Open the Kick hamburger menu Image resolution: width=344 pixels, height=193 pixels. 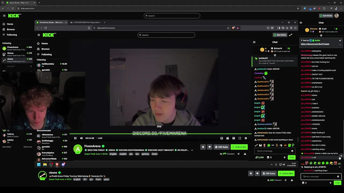click(4, 16)
